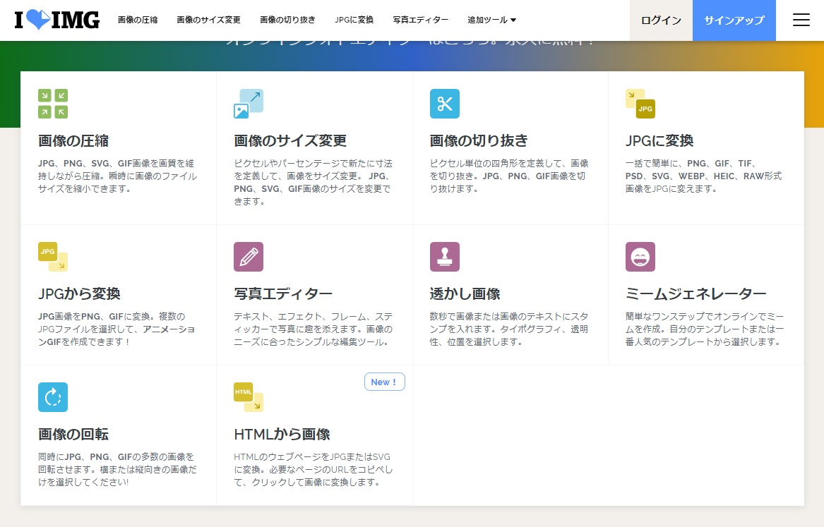
Task: Click the blue resize image icon
Action: [x=249, y=104]
